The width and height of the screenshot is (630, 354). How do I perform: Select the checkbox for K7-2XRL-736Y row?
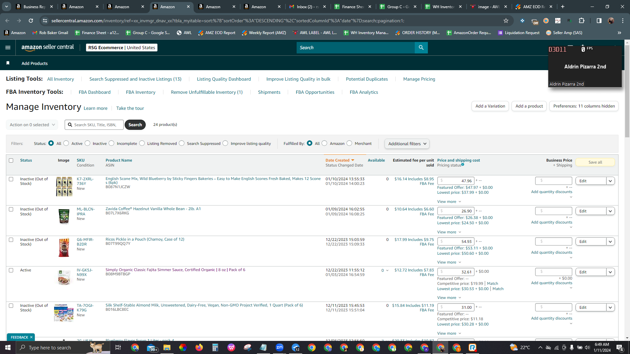click(x=11, y=179)
